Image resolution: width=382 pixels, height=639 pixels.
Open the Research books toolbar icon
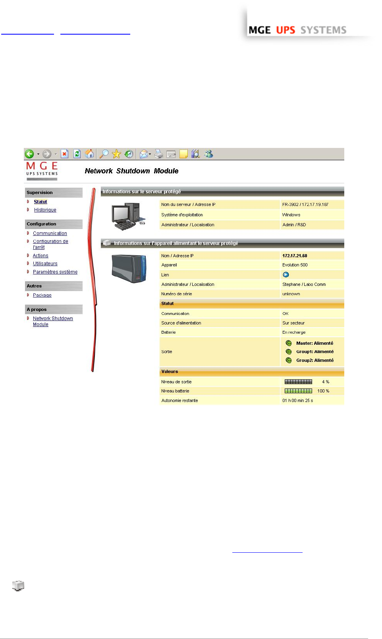point(195,154)
